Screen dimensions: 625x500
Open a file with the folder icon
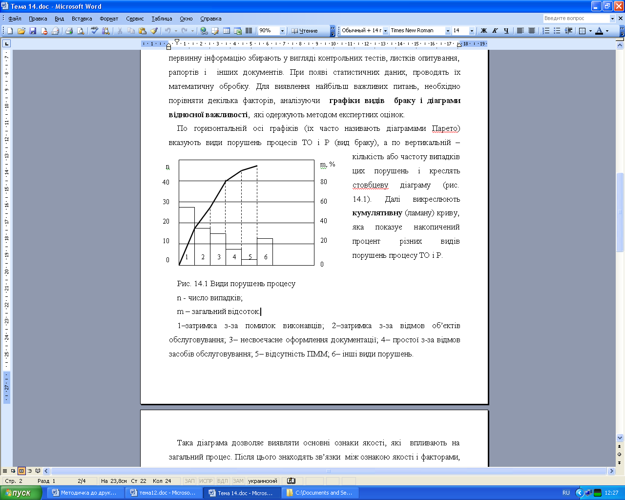tap(21, 31)
